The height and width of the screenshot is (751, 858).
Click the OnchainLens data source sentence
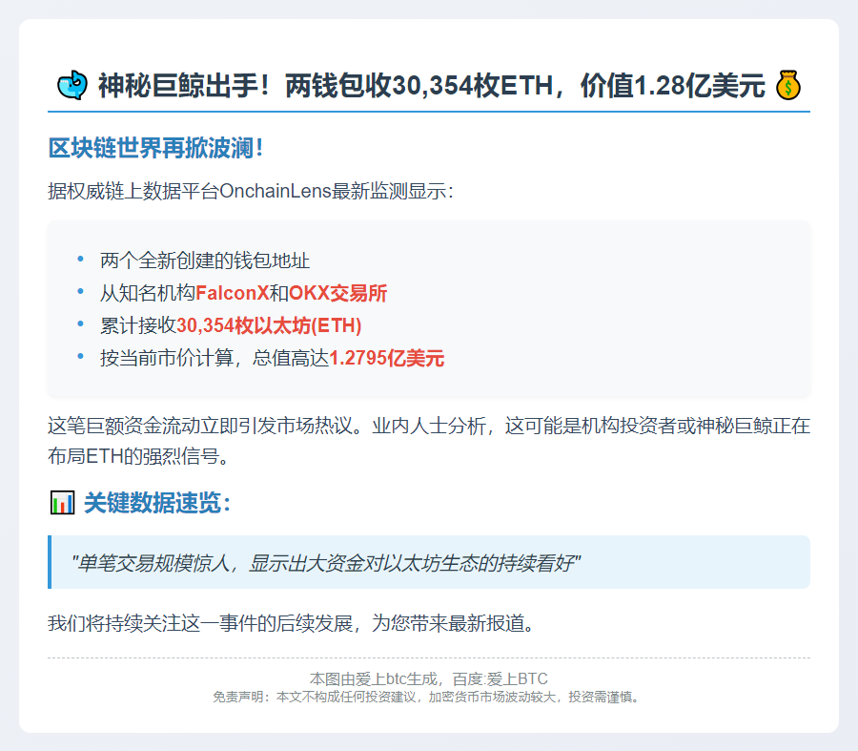point(251,191)
